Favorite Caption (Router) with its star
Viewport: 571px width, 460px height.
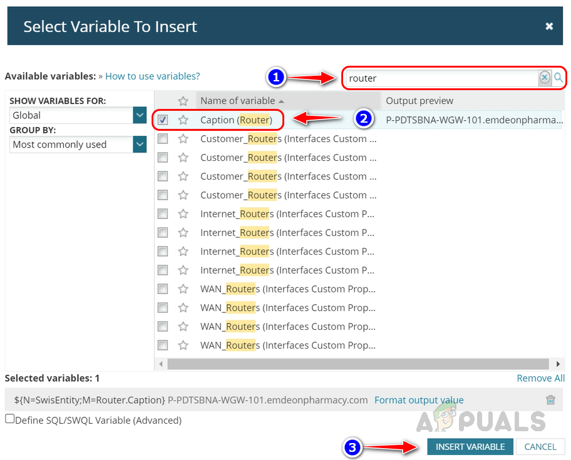183,120
